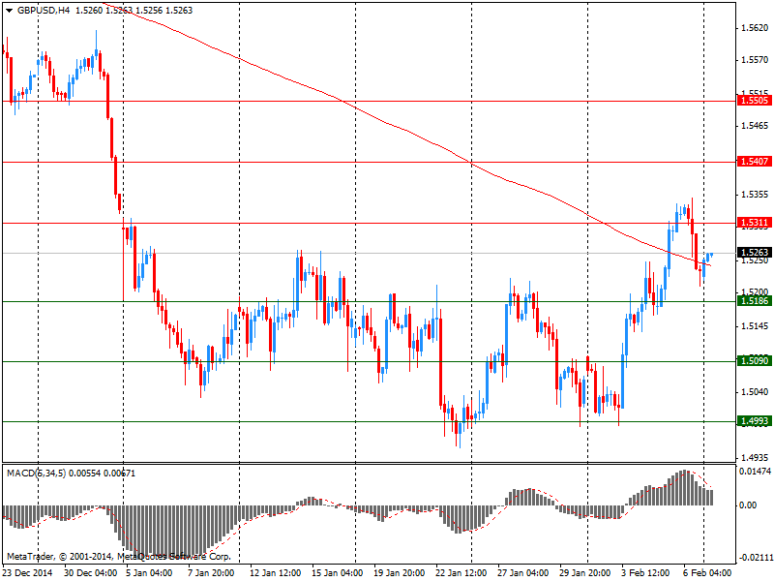Screen dimensions: 774x581
Task: Click the 1.5570 price scale value
Action: 755,60
